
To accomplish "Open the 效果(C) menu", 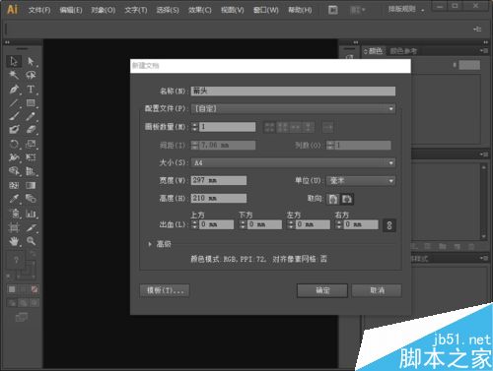I will pyautogui.click(x=200, y=10).
